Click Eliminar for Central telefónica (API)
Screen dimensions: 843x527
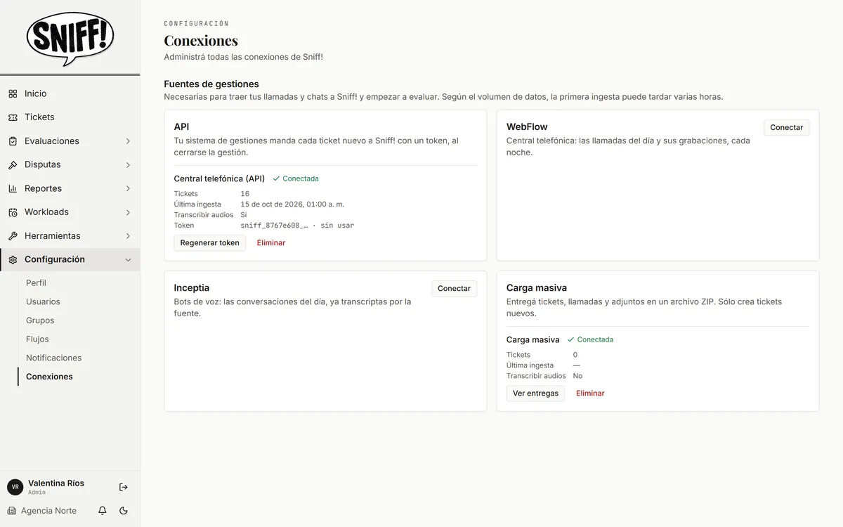271,243
